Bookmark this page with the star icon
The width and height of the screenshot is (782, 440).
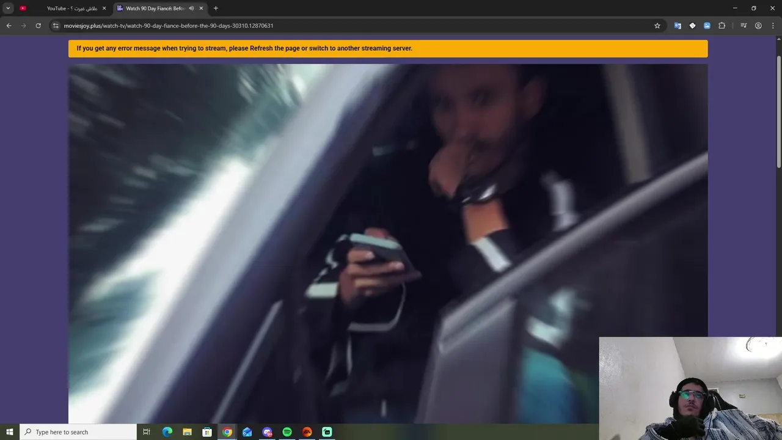pos(657,26)
